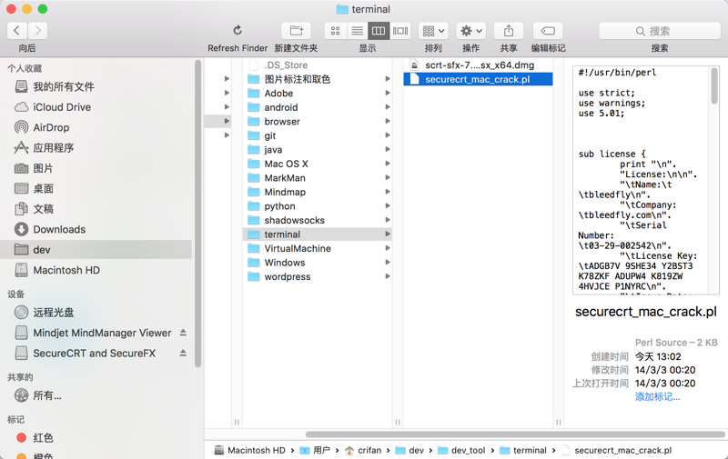Open the python folder
The width and height of the screenshot is (728, 459).
pos(317,206)
